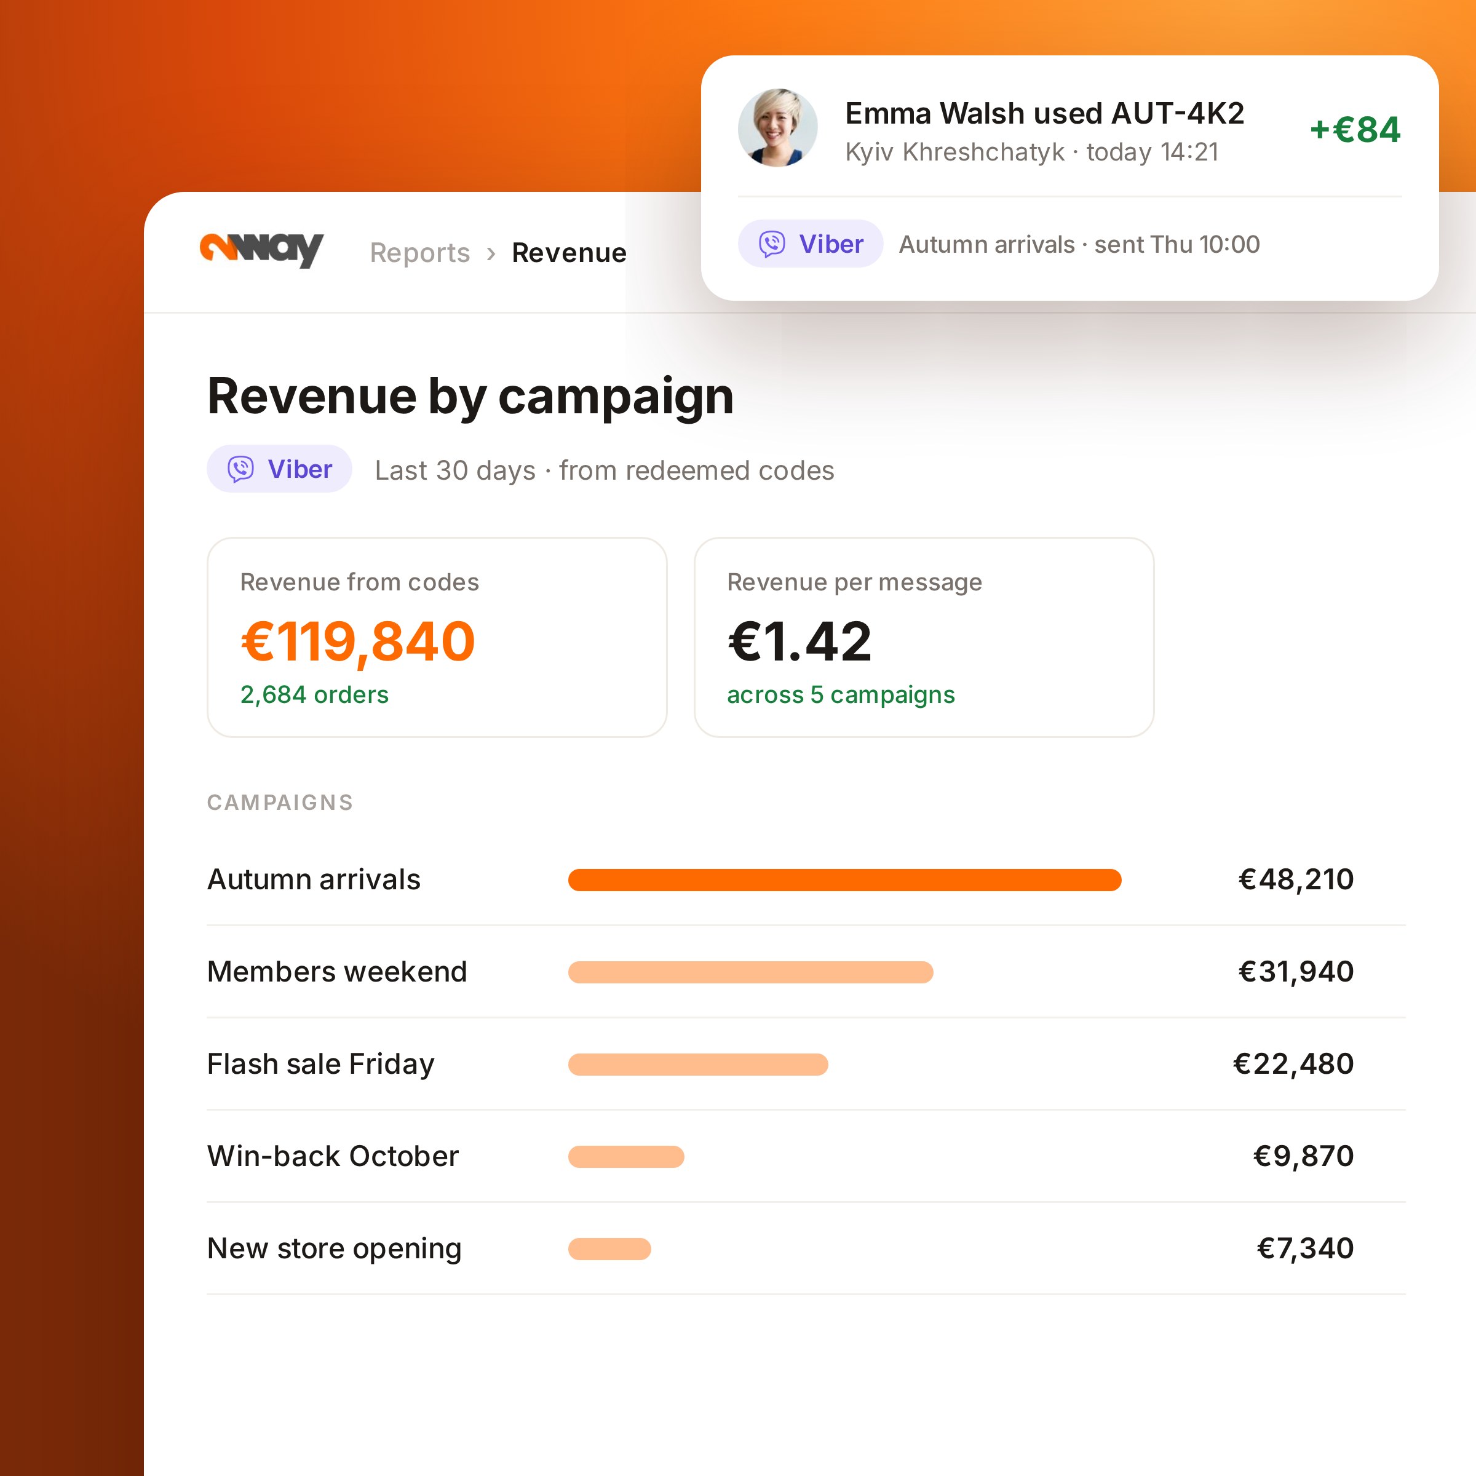Select the Autumn arrivals campaign row

806,879
